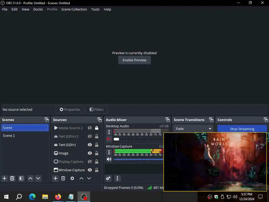269x202 pixels.
Task: Remove selected scene with trash icon
Action: (x=12, y=178)
